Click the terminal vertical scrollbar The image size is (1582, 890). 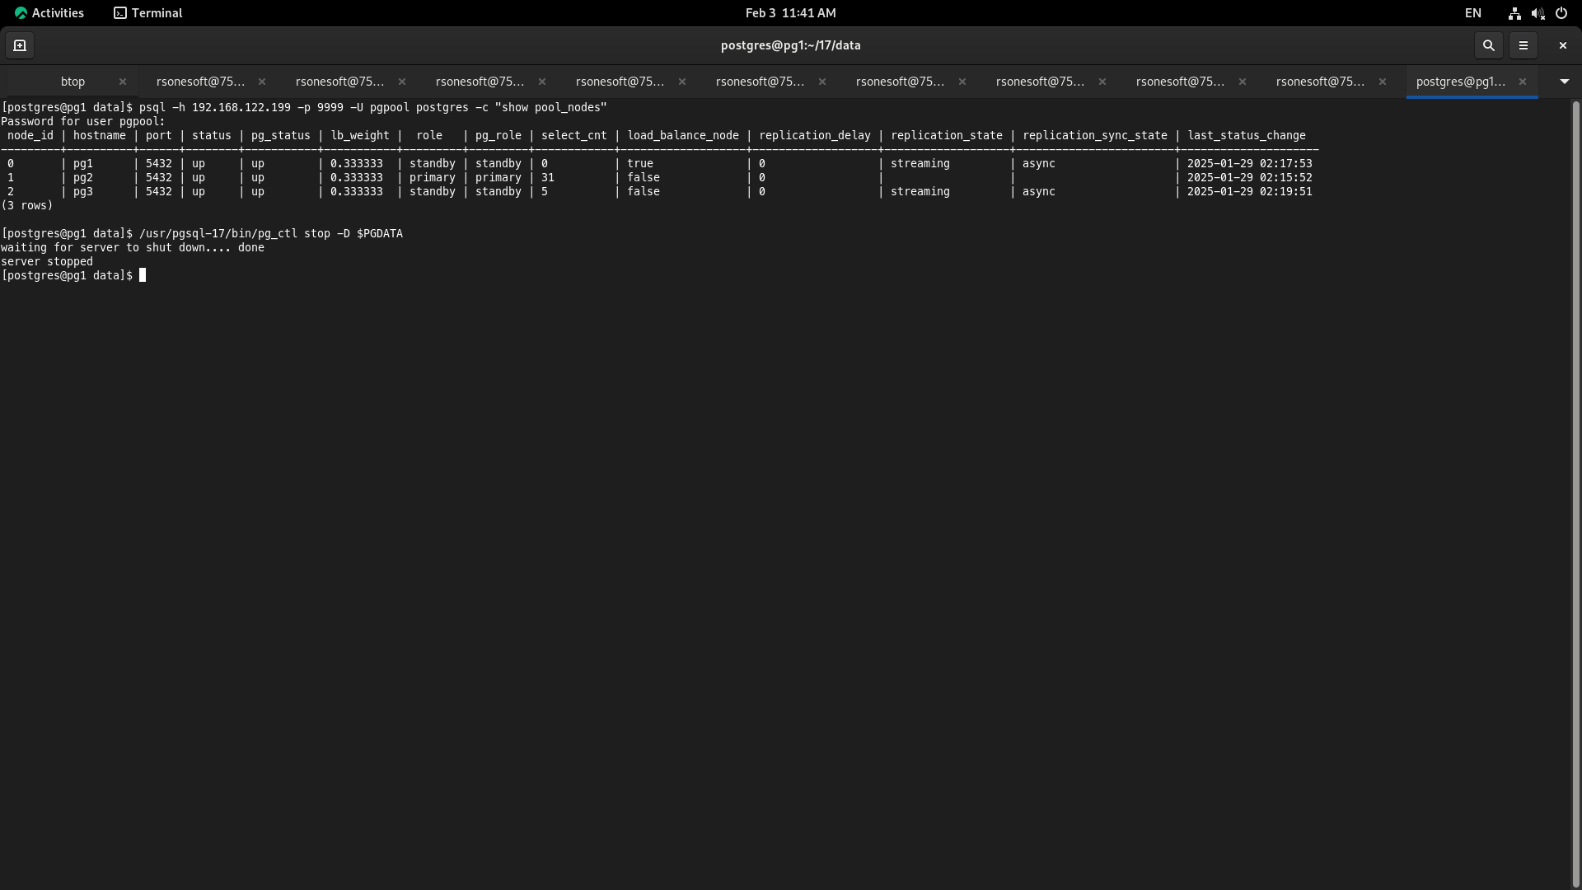click(x=1576, y=494)
